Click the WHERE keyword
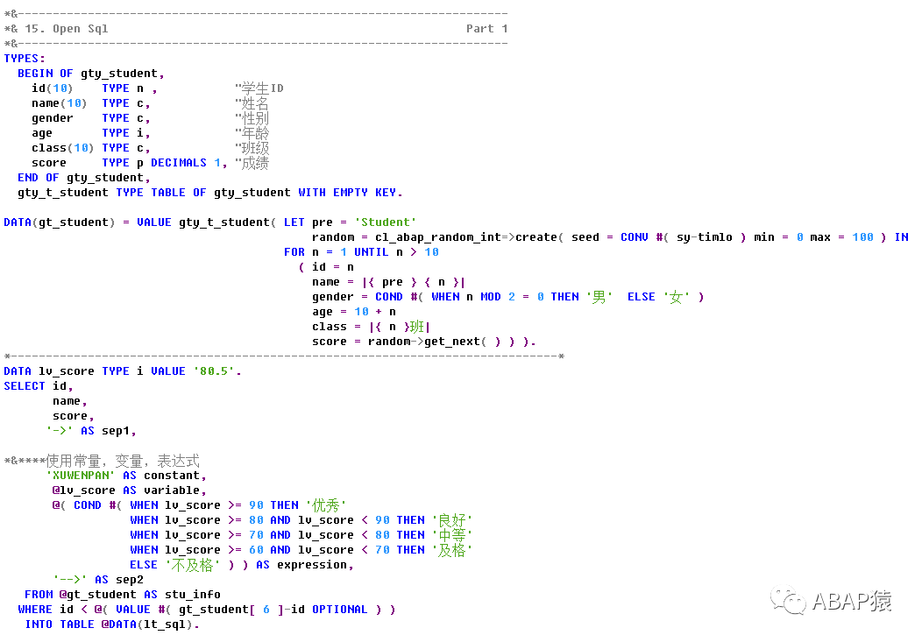This screenshot has width=922, height=642. (x=35, y=609)
